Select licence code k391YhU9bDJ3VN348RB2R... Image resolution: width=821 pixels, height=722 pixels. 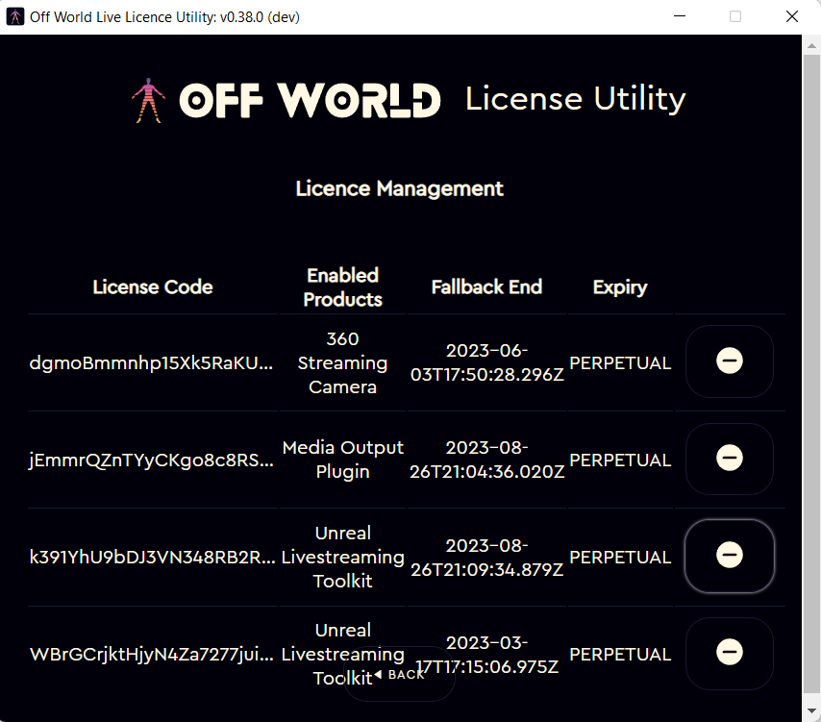pos(152,557)
